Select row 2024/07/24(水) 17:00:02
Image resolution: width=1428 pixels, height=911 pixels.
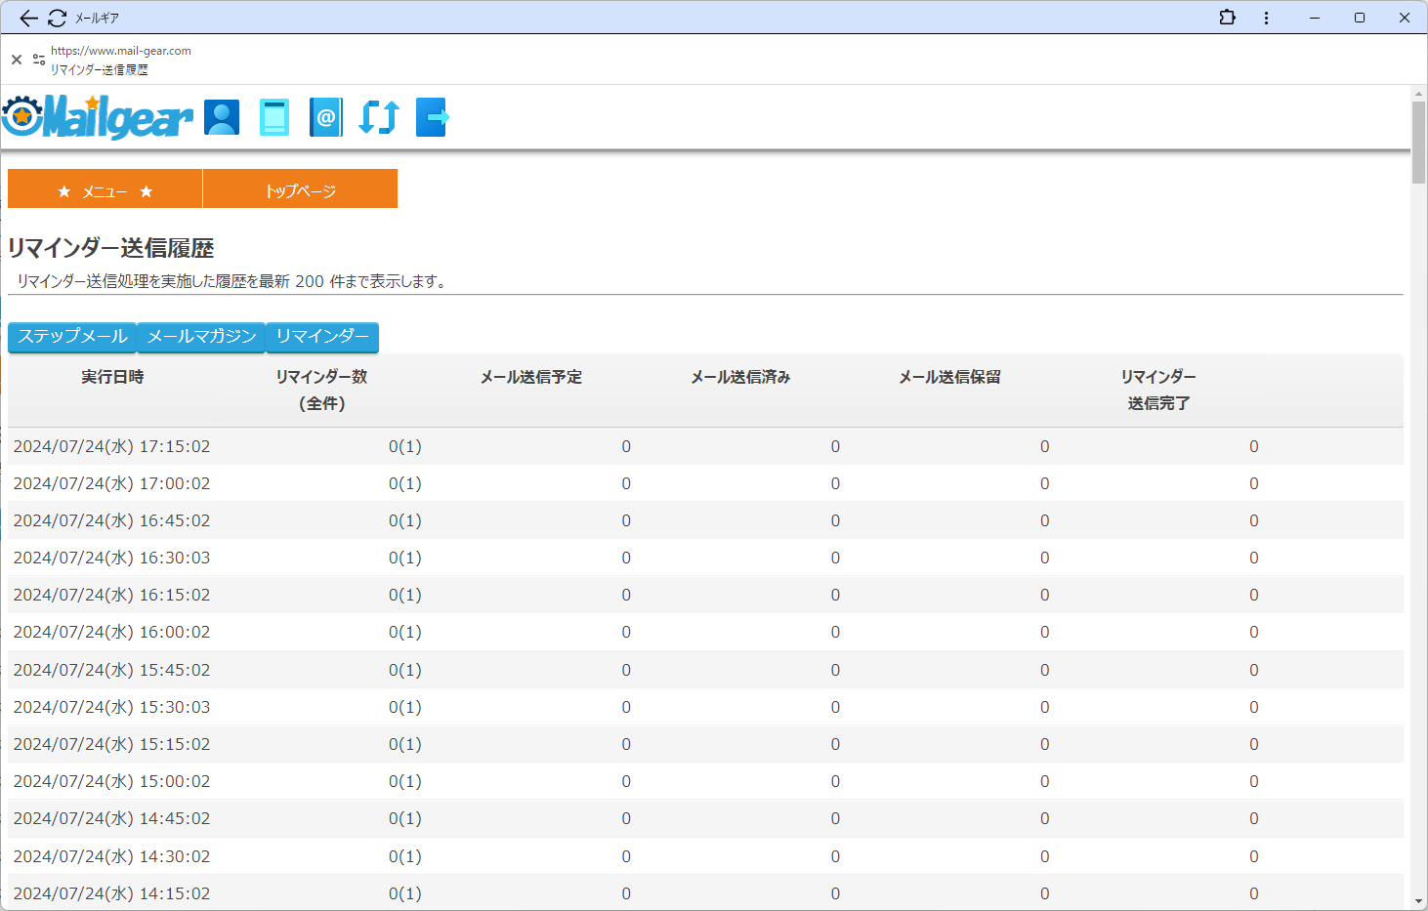coord(705,483)
